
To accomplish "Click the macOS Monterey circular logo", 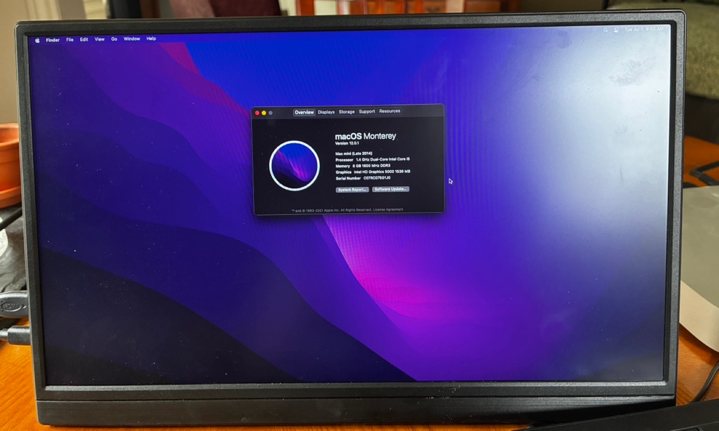I will coord(294,166).
